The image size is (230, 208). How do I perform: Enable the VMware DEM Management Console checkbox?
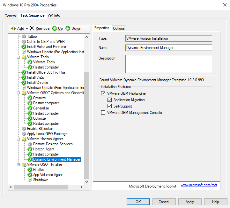click(x=103, y=113)
